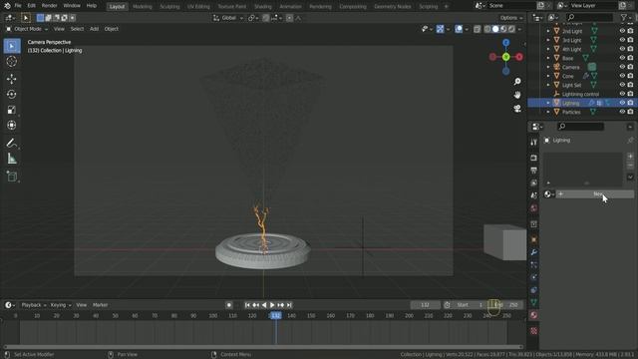Activate the Move tool
This screenshot has height=359, width=638.
11,79
